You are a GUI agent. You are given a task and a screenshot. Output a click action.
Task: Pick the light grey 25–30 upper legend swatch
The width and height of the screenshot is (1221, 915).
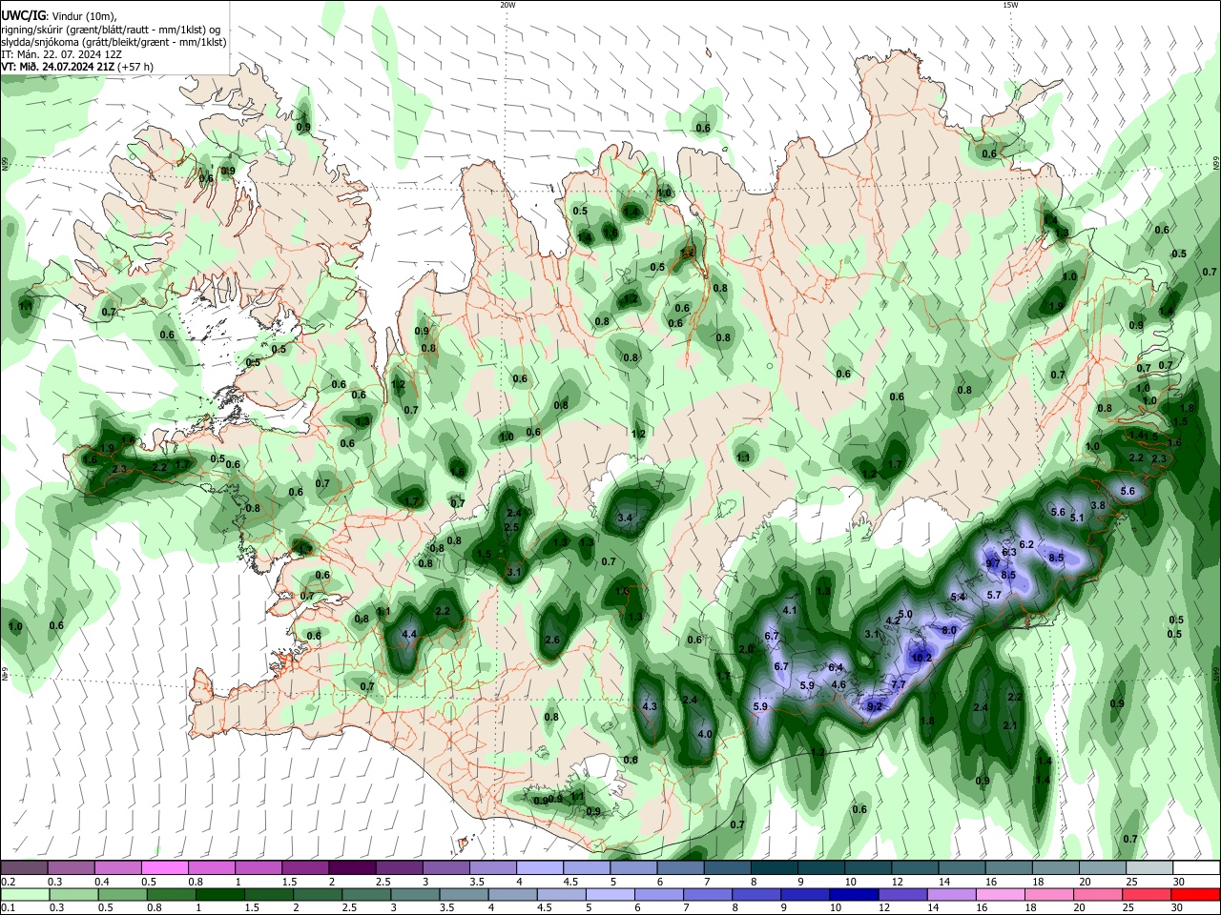point(1149,868)
